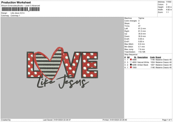Click the Code column header
The image size is (173, 122).
pos(152,57)
